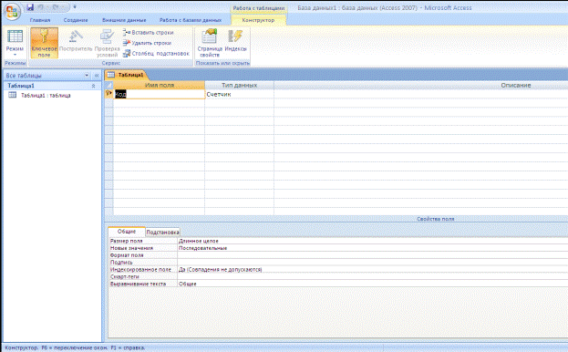The image size is (568, 352).
Task: Toggle the Ключевое поле primary key button
Action: (44, 43)
